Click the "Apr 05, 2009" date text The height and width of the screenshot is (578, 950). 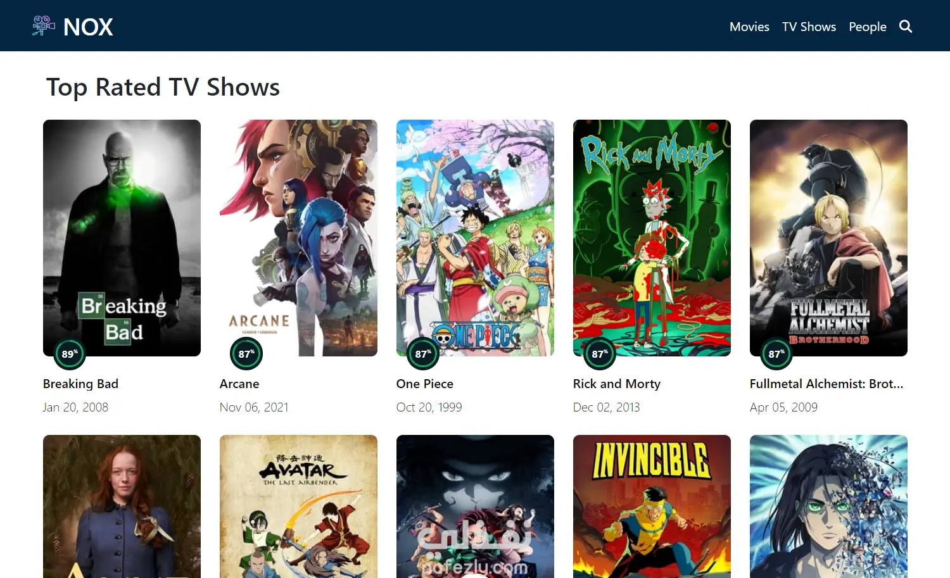pos(783,407)
